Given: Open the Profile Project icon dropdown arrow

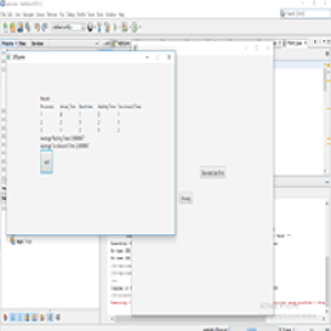Looking at the screenshot, I should (x=140, y=28).
